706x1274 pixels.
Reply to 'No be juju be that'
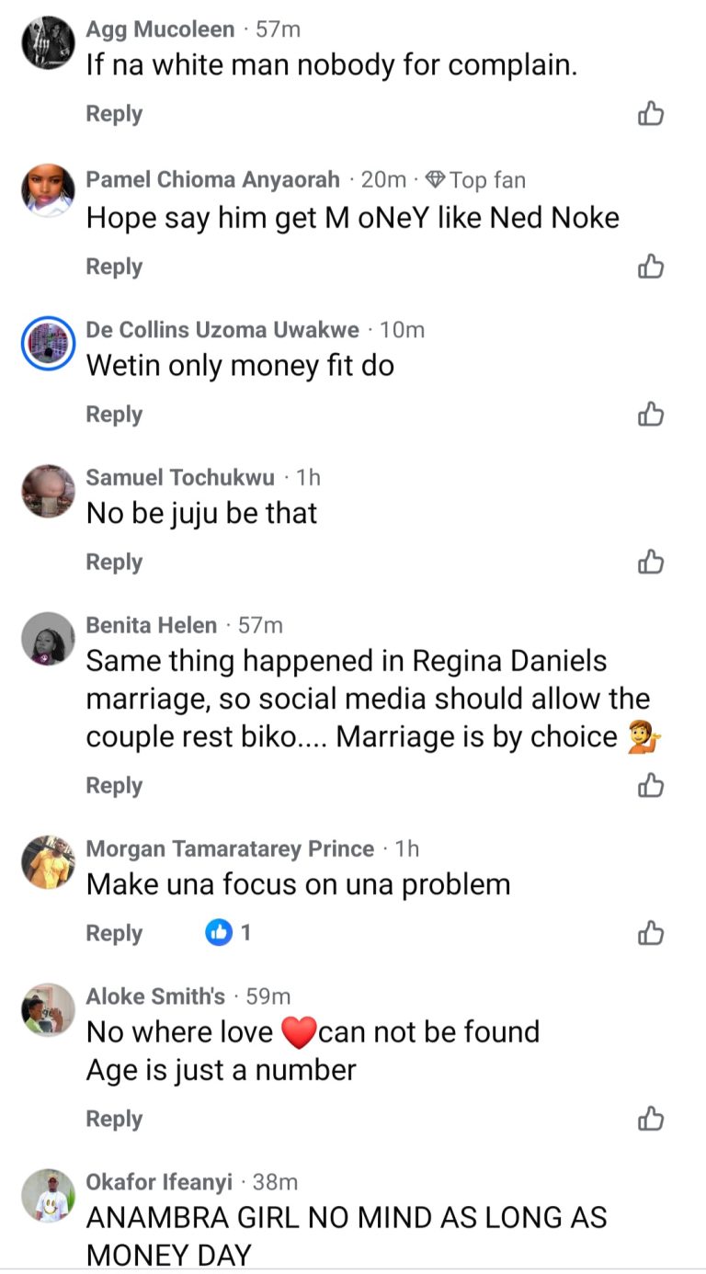click(x=114, y=562)
